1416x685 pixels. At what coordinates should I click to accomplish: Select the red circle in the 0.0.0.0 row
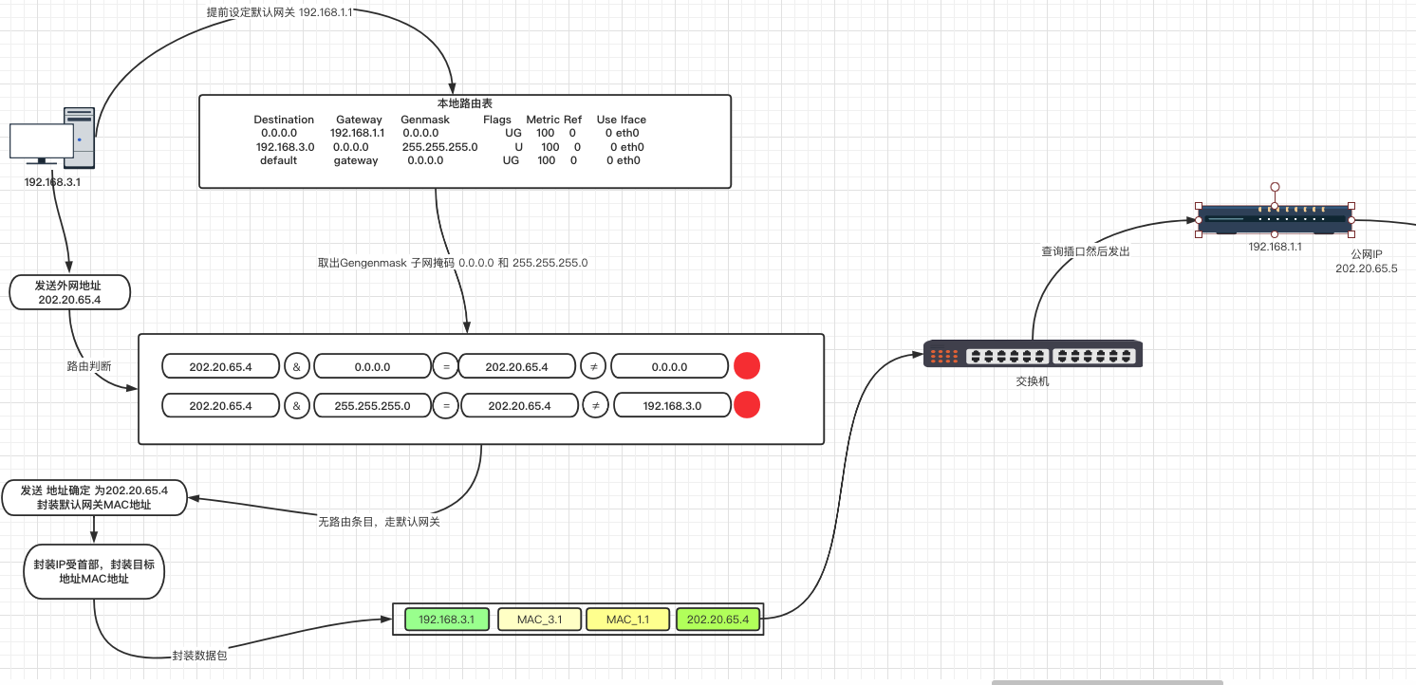[747, 366]
